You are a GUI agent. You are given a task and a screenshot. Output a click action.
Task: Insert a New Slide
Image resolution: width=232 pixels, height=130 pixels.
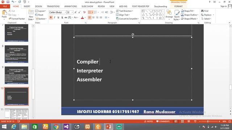point(31,15)
